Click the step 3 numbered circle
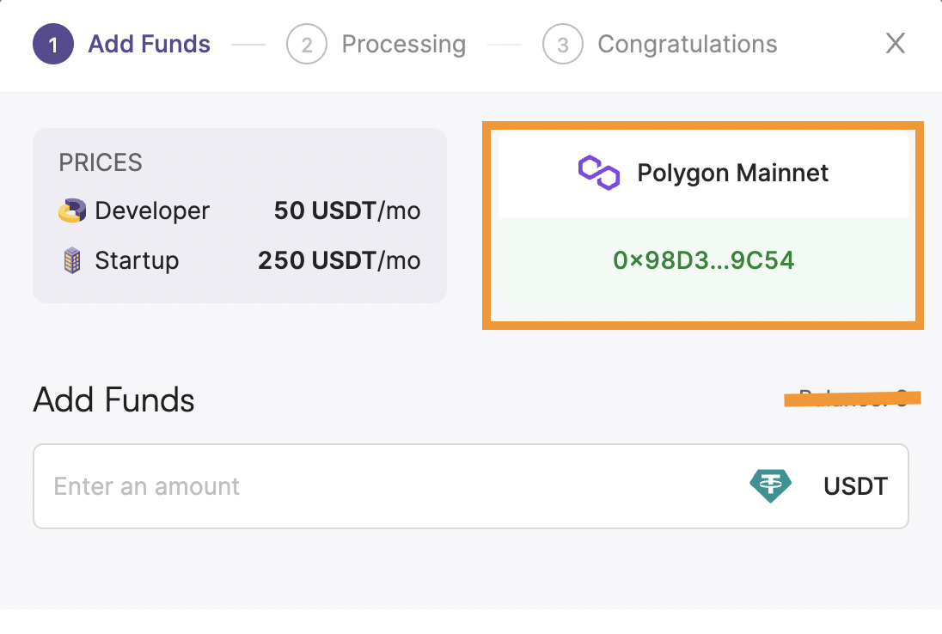Viewport: 942px width, 634px height. pos(562,44)
